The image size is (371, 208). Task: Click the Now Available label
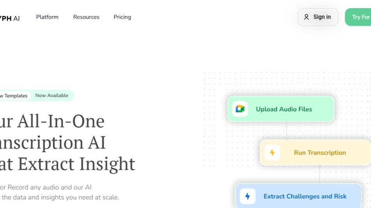pos(52,95)
